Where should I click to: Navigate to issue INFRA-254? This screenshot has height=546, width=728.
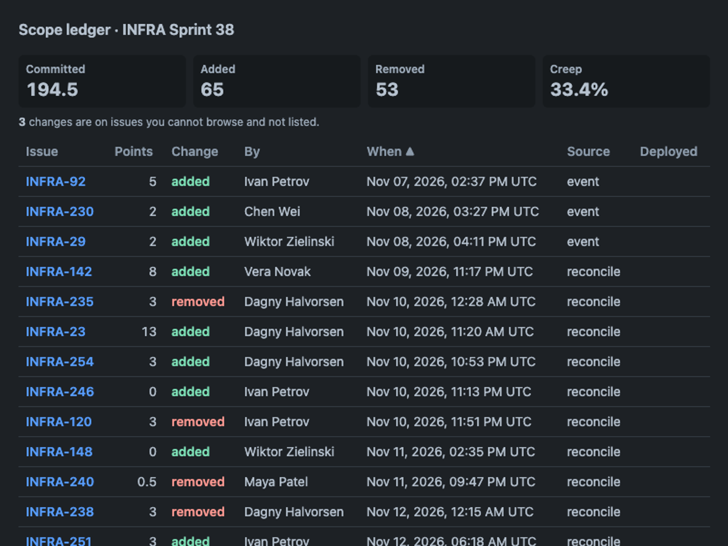click(59, 362)
